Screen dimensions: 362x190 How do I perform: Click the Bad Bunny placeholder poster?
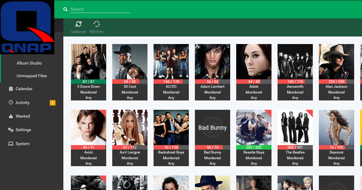[212, 128]
